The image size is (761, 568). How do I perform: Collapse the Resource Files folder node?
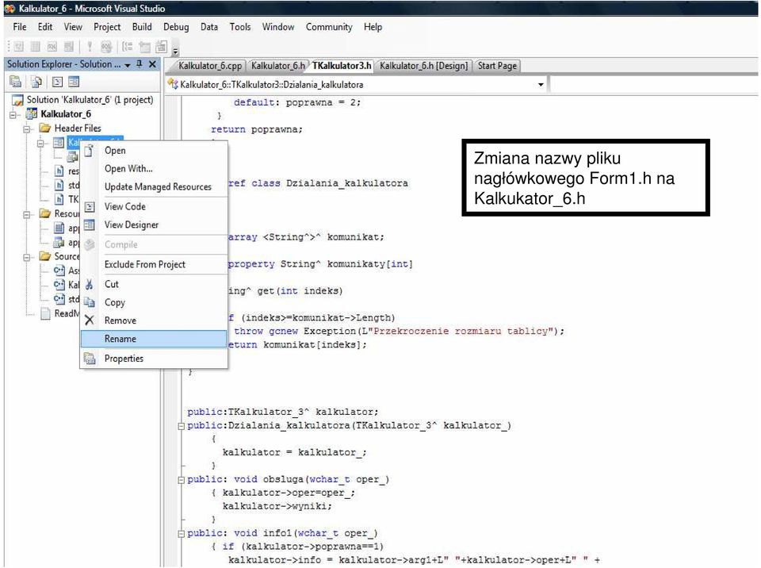click(x=28, y=213)
